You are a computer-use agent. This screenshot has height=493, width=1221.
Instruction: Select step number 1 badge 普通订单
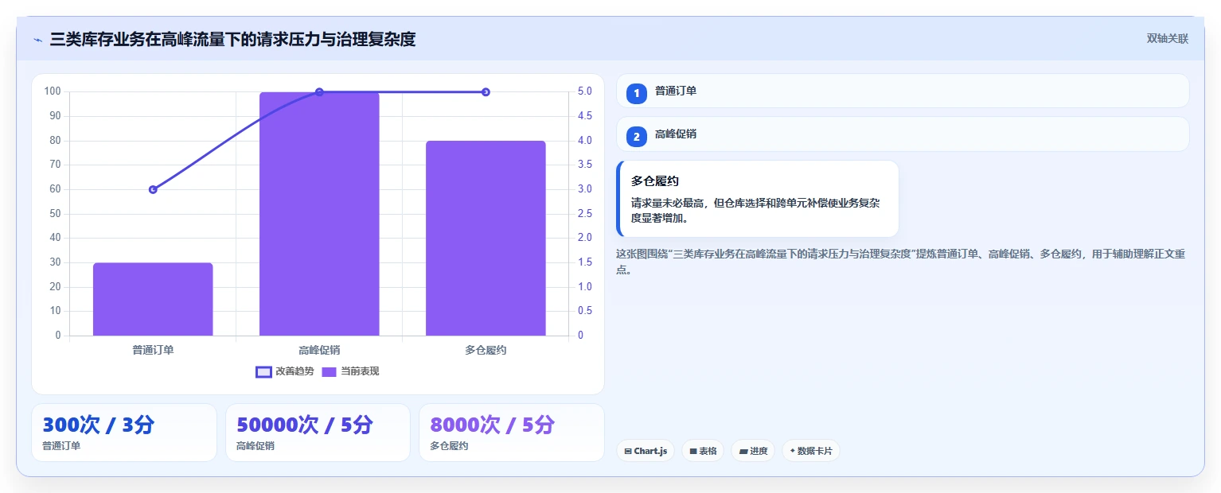[x=637, y=94]
